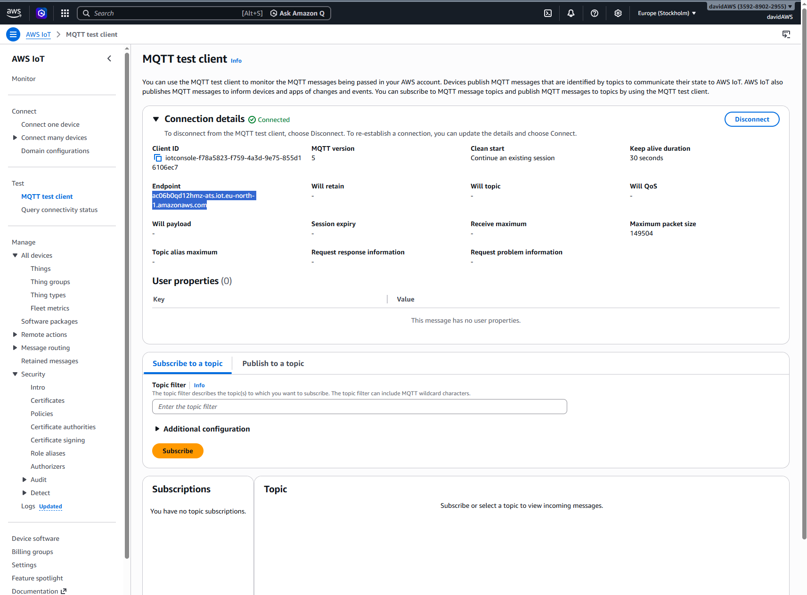Open Certificate authorities
The image size is (807, 595).
(63, 427)
